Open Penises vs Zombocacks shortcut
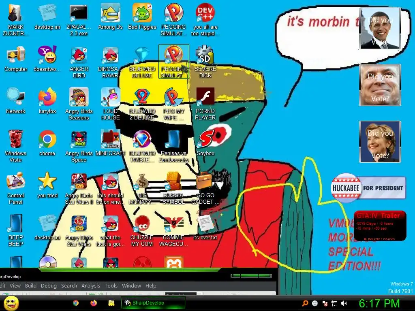The width and height of the screenshot is (415, 311). [173, 146]
